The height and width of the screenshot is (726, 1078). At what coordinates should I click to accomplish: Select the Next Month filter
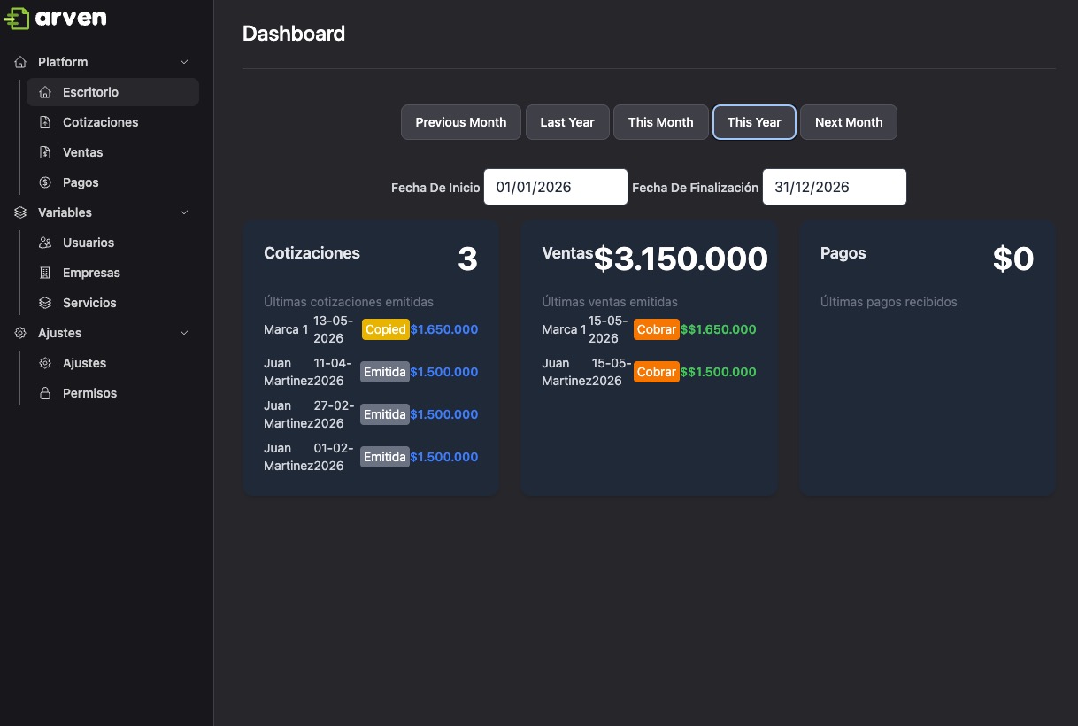click(849, 122)
